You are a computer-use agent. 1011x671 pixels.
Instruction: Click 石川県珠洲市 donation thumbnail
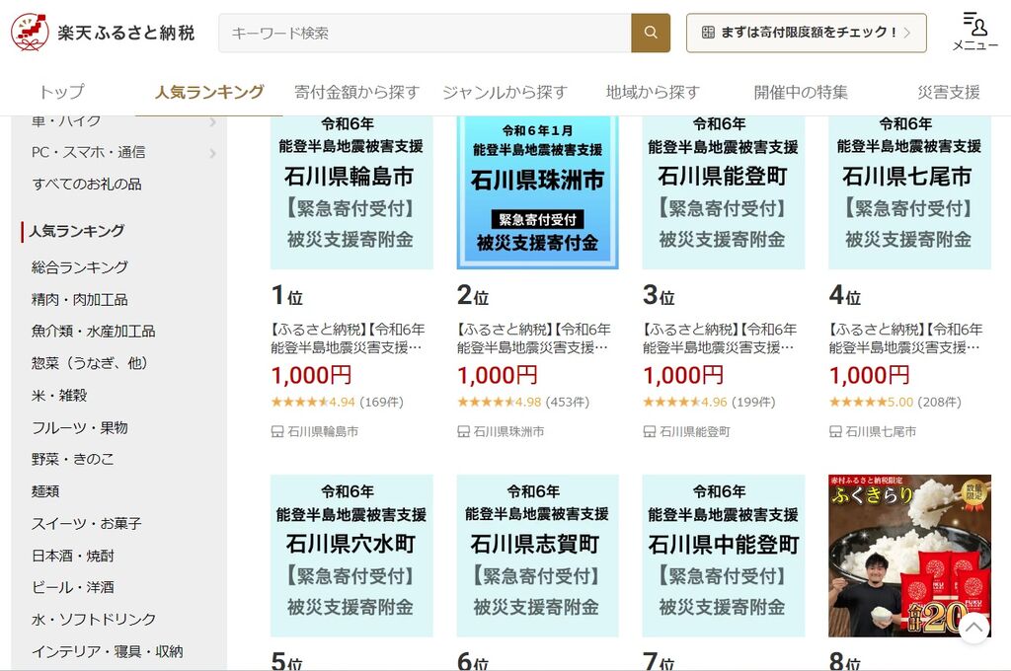pyautogui.click(x=538, y=192)
